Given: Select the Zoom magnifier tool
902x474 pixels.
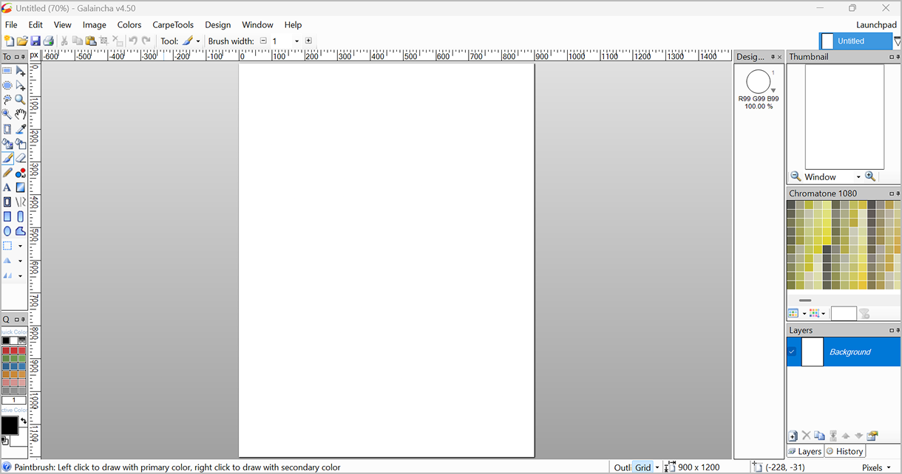Looking at the screenshot, I should point(21,100).
